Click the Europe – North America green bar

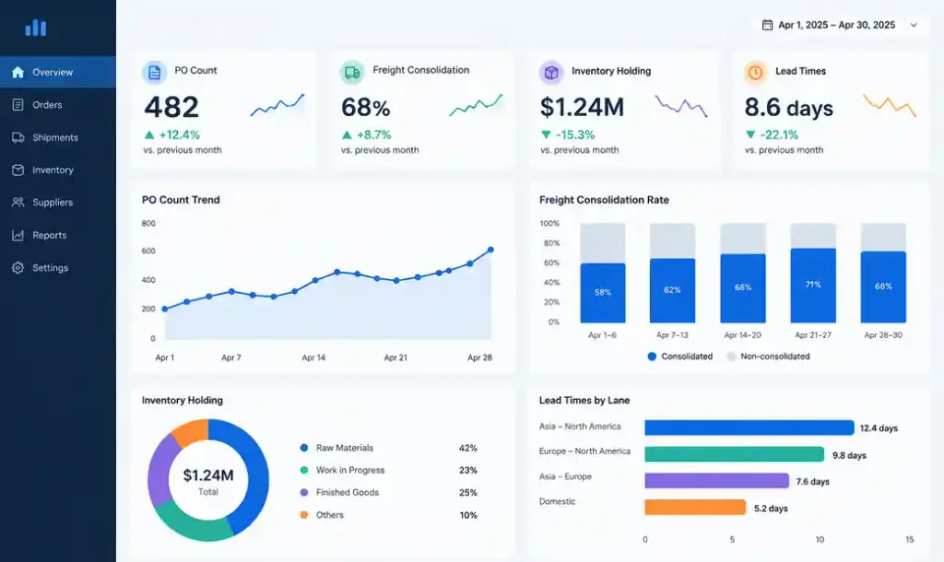[734, 454]
